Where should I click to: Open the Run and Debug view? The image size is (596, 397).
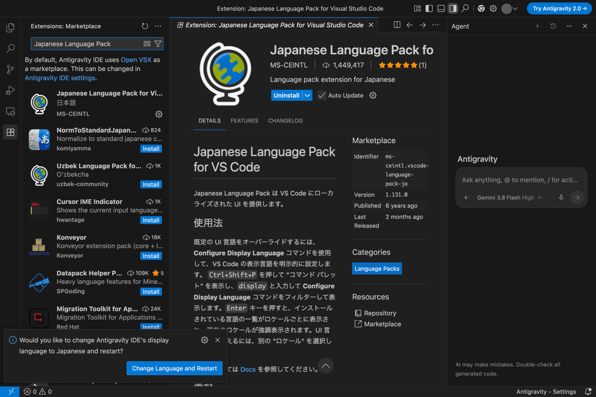click(x=10, y=90)
